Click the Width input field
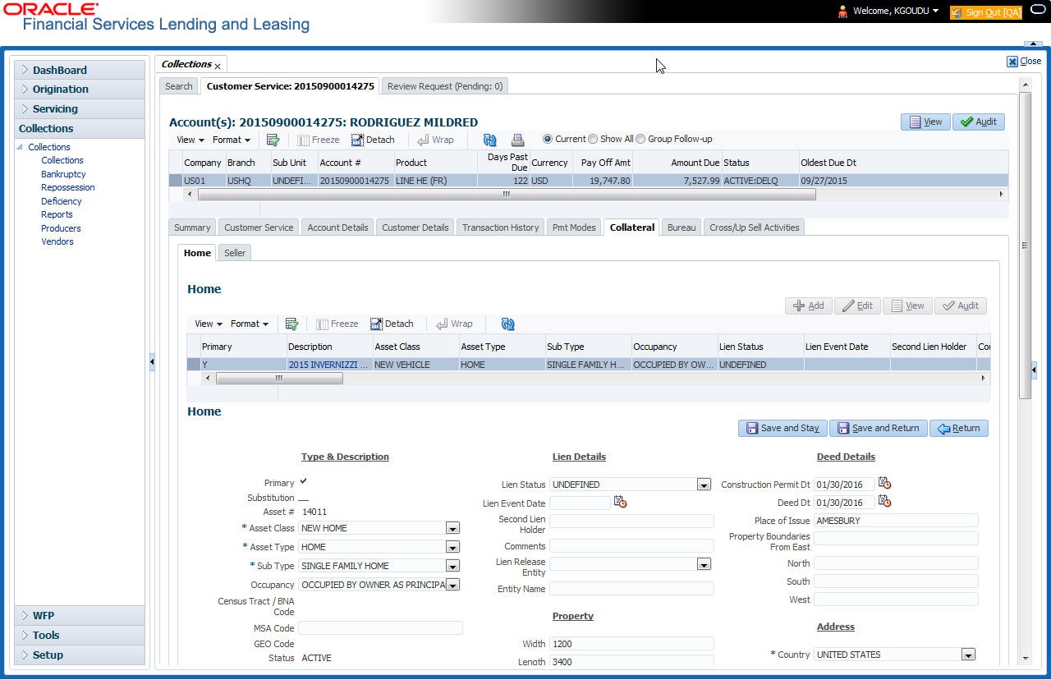The height and width of the screenshot is (680, 1051). 631,644
